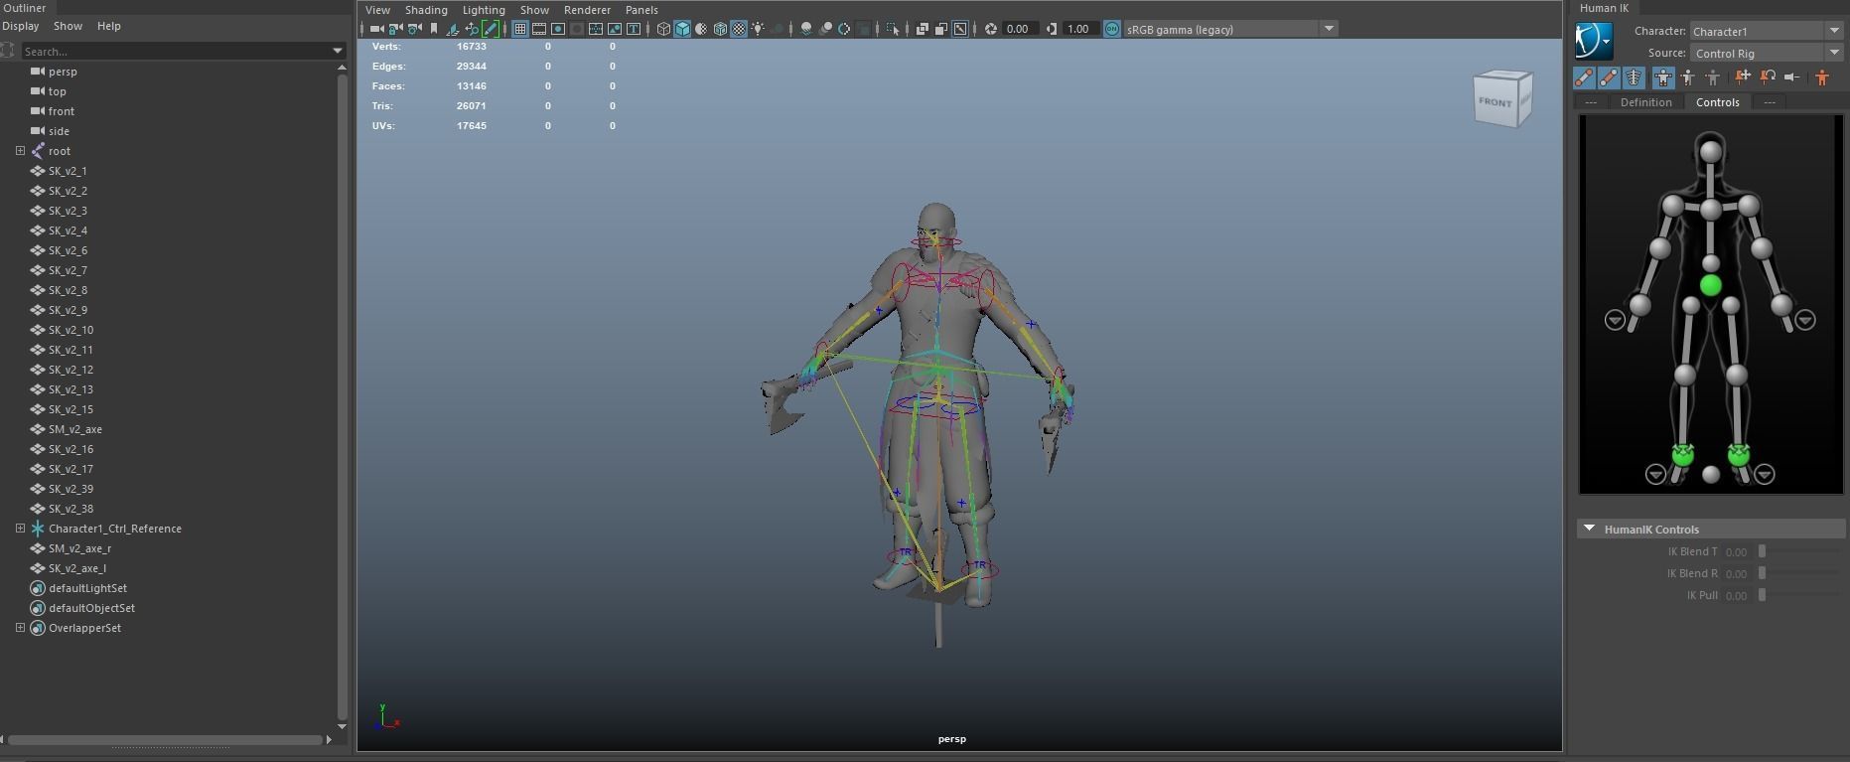1850x762 pixels.
Task: Open the Outliner search options dropdown arrow
Action: (338, 51)
